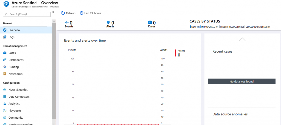Click the Cases count tile in header

point(151,24)
